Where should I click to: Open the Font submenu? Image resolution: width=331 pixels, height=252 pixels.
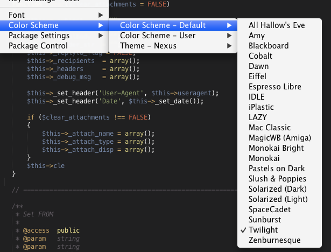pos(54,15)
